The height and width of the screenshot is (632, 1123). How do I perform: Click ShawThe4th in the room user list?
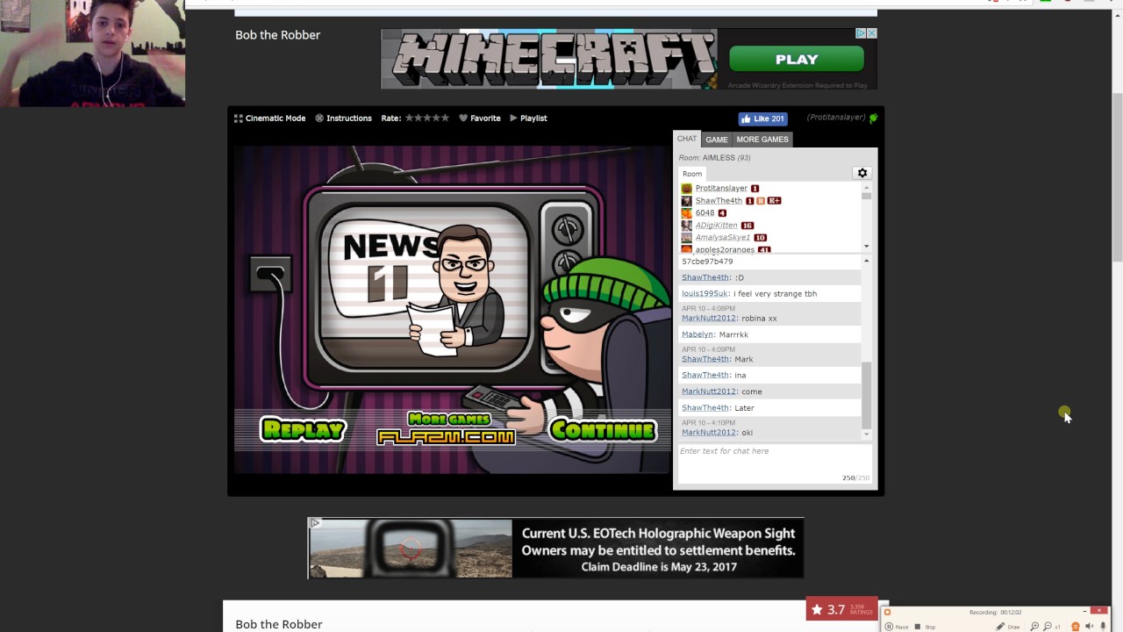point(719,200)
